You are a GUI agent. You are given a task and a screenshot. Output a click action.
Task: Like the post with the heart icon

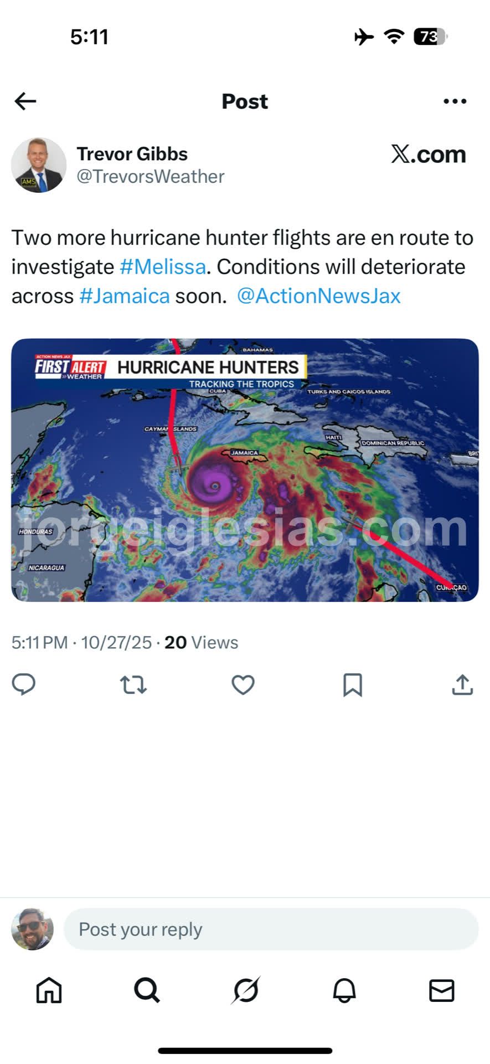pyautogui.click(x=243, y=685)
